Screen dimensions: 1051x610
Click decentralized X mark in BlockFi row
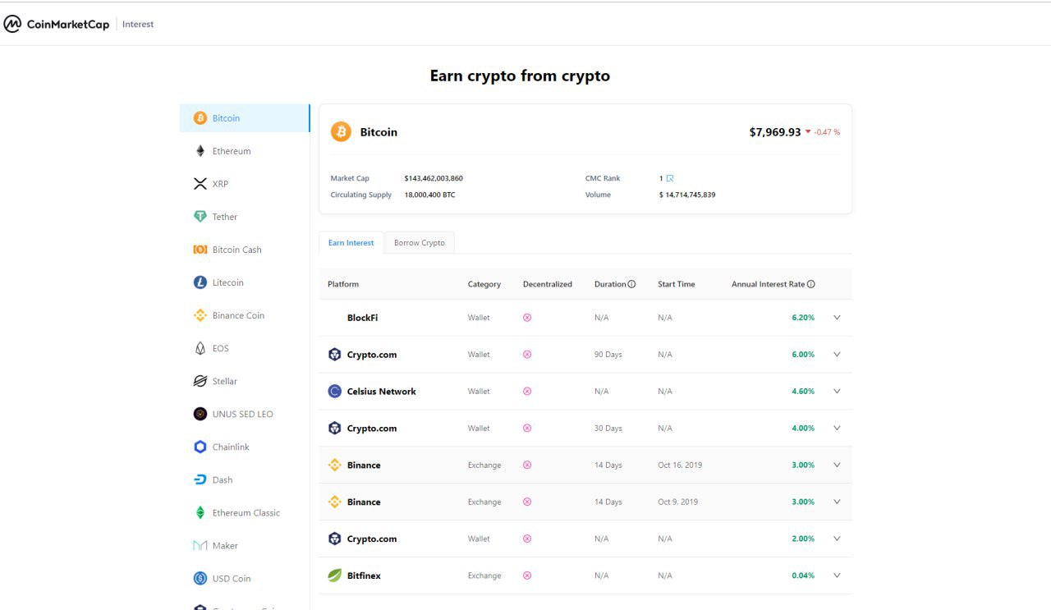527,318
